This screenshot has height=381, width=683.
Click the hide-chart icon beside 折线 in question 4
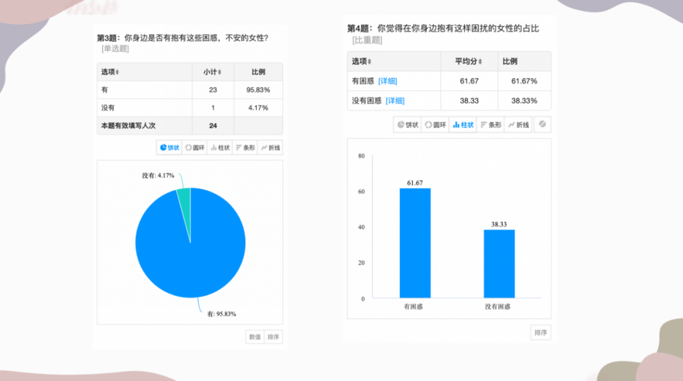point(543,124)
